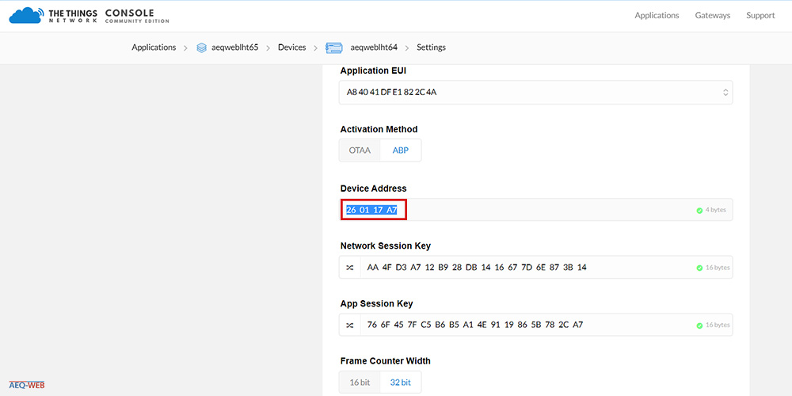Viewport: 792px width, 396px height.
Task: Click green check beside Network Session Key bytes
Action: tap(699, 268)
